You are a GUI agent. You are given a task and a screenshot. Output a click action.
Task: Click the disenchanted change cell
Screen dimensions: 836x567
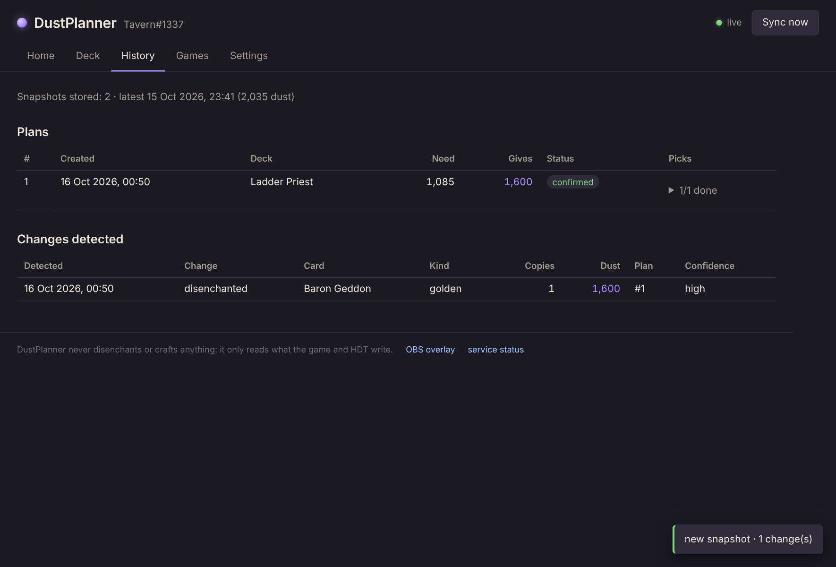coord(216,289)
